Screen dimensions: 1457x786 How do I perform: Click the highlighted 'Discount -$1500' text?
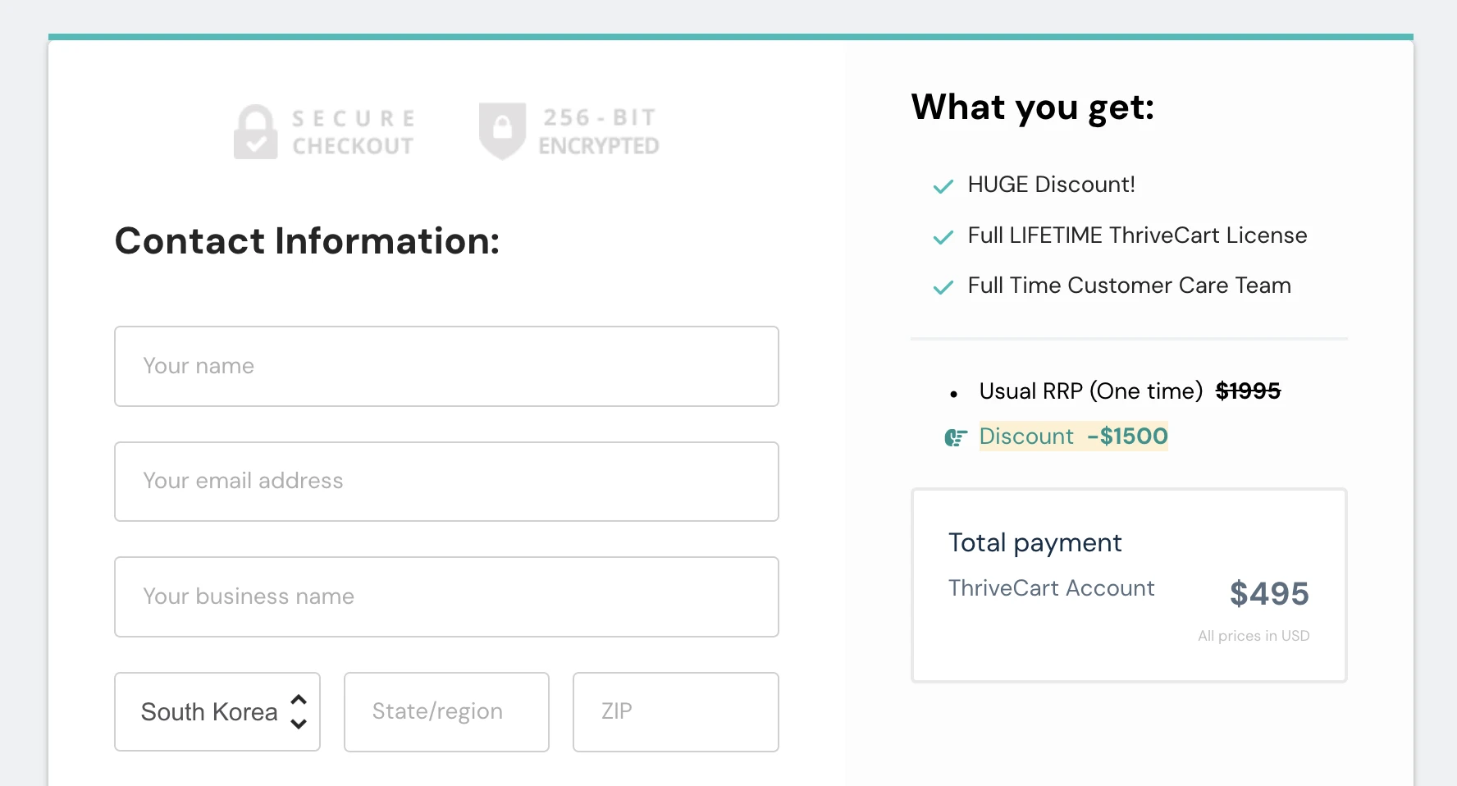1073,436
